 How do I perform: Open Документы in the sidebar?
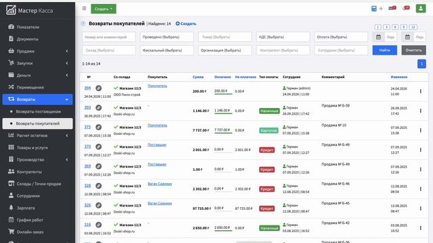pos(38,39)
